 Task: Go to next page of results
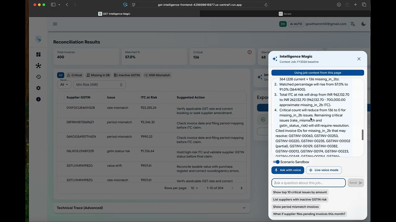242,188
